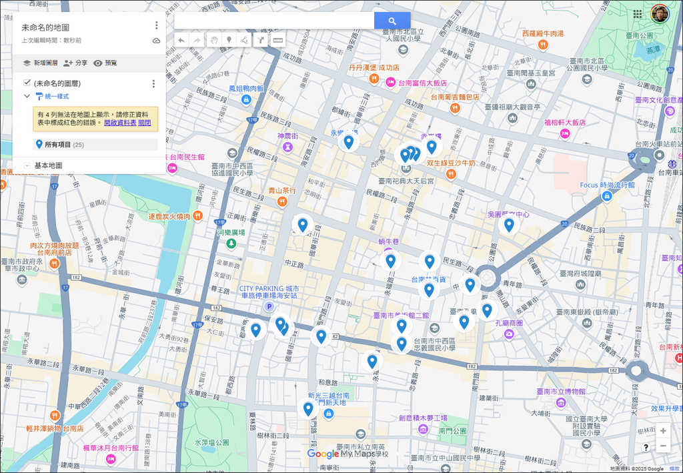Select the hand pan tool
Screen dimensions: 683x473
[x=213, y=41]
